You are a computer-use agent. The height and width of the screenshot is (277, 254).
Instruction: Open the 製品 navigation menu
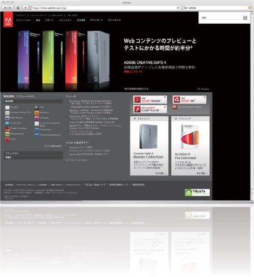38,20
